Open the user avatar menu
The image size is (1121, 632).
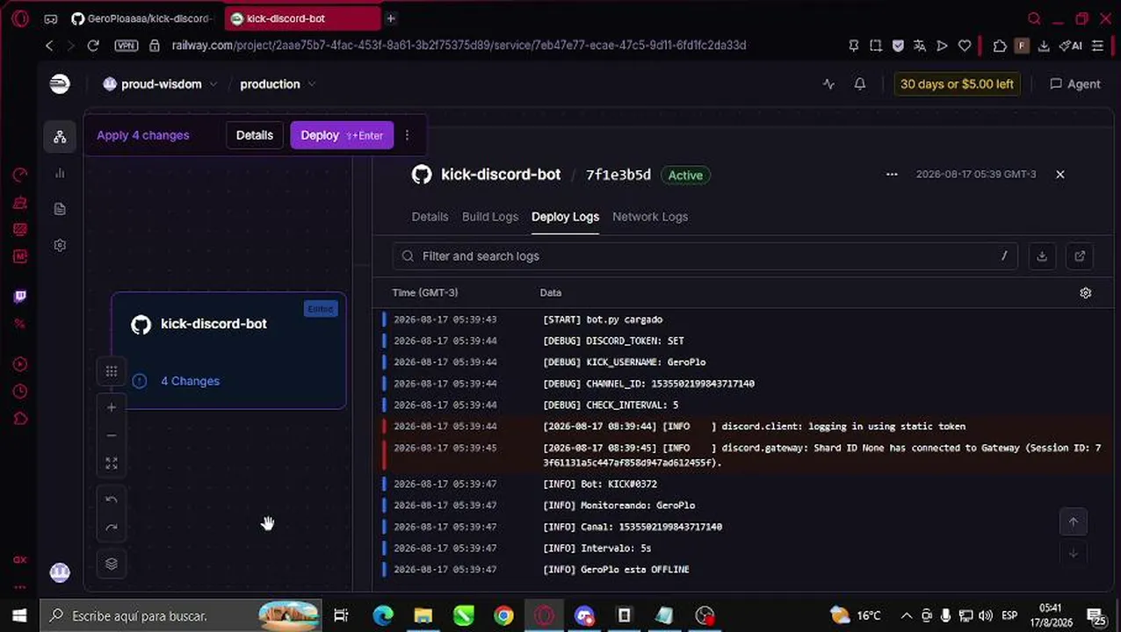coord(60,572)
